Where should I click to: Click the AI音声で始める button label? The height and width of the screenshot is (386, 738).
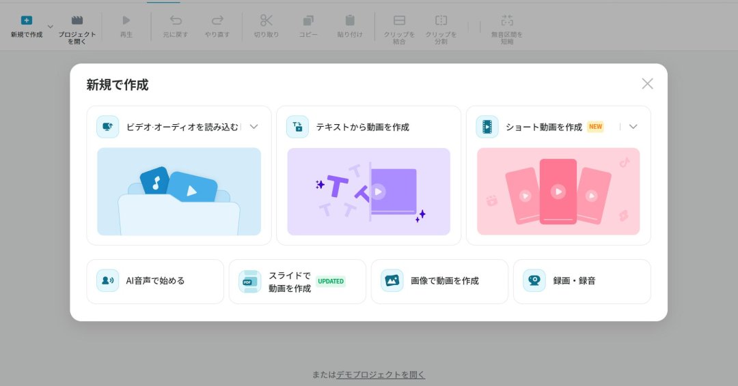(x=155, y=281)
